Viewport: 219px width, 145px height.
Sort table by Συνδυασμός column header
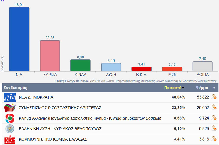point(15,88)
